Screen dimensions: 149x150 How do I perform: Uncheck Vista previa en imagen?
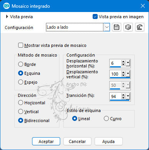click(95, 17)
